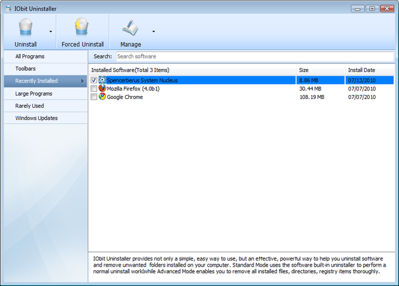
Task: Click the Manage brush icon
Action: (x=130, y=28)
